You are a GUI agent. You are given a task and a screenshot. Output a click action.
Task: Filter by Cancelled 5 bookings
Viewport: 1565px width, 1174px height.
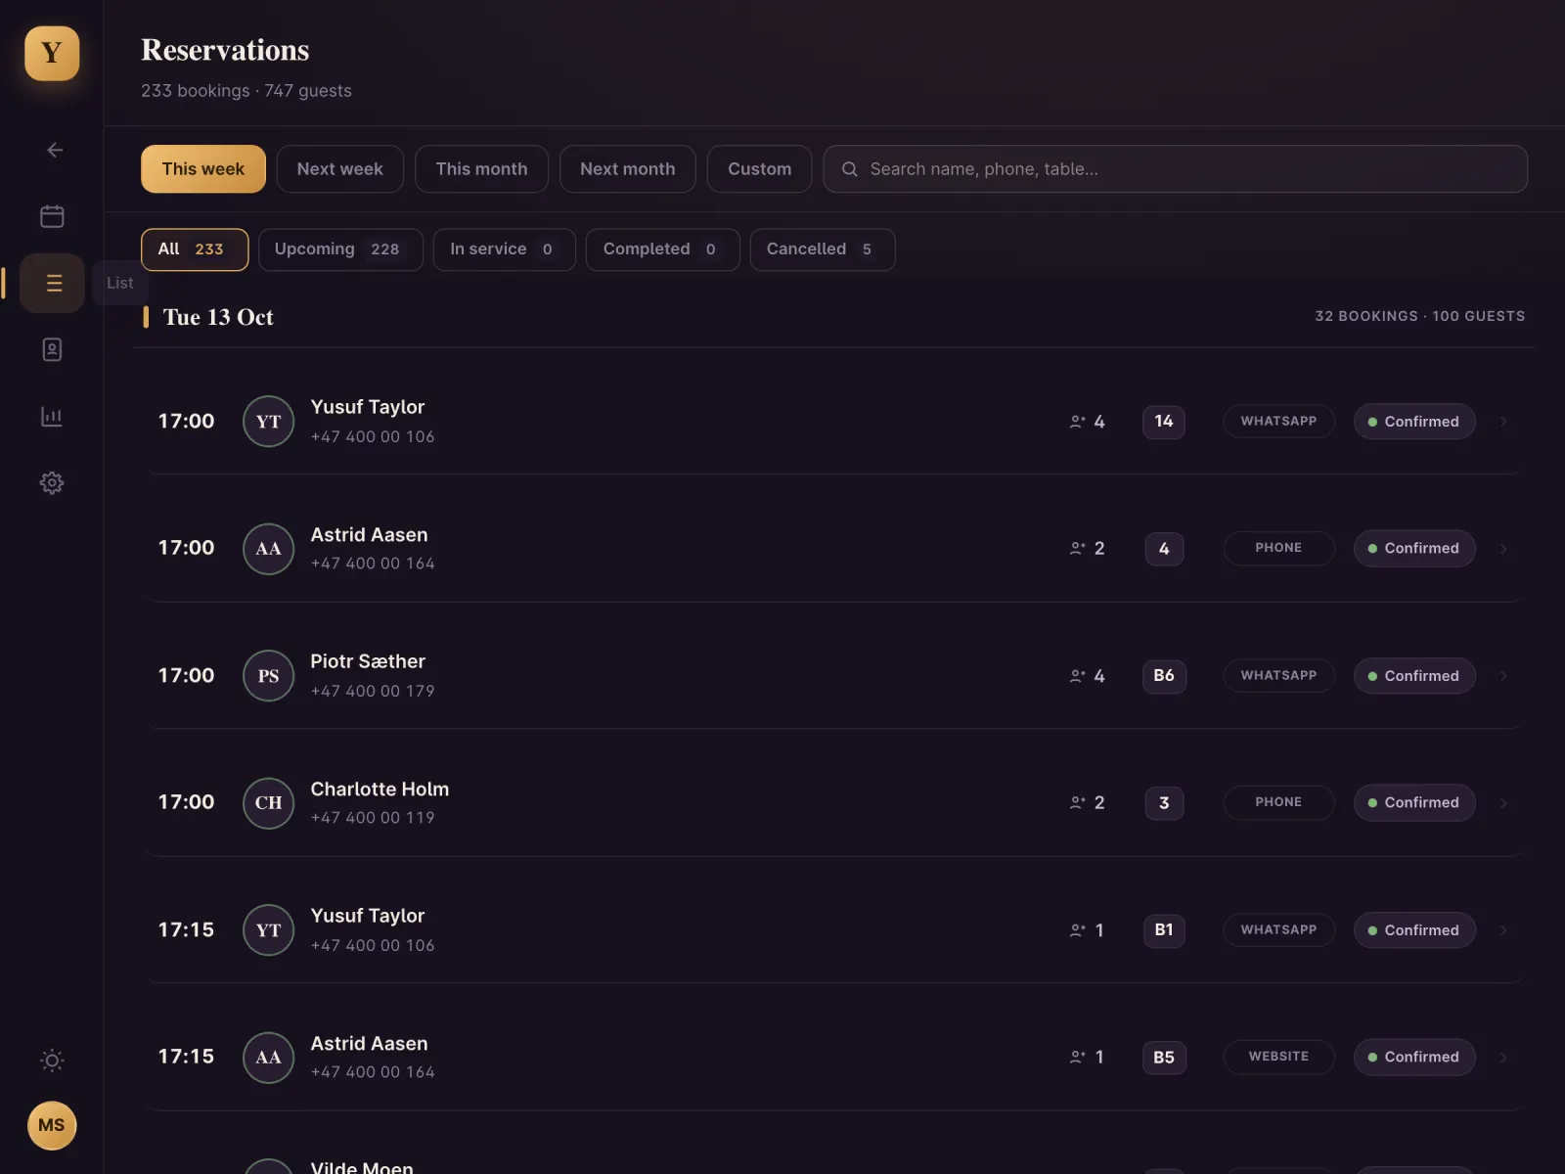tap(822, 249)
